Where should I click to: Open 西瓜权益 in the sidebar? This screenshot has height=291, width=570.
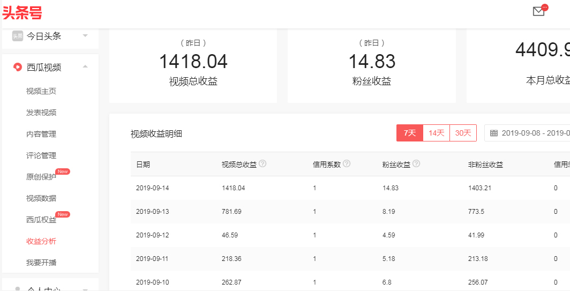point(41,220)
